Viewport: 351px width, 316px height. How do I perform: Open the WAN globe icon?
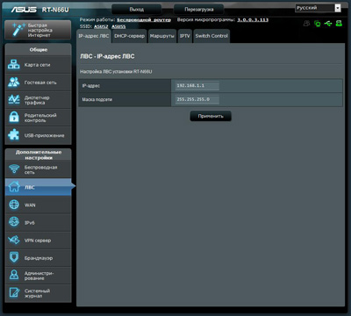(14, 205)
